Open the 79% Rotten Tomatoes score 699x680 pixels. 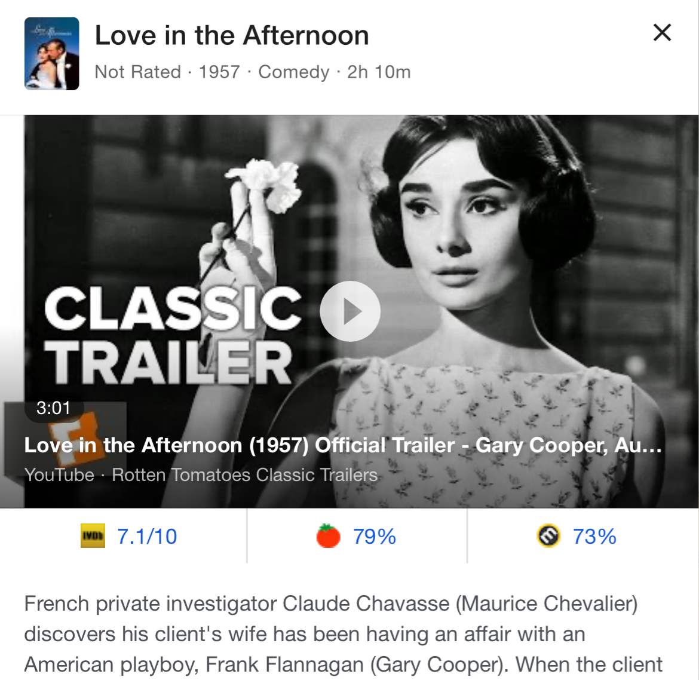[374, 536]
